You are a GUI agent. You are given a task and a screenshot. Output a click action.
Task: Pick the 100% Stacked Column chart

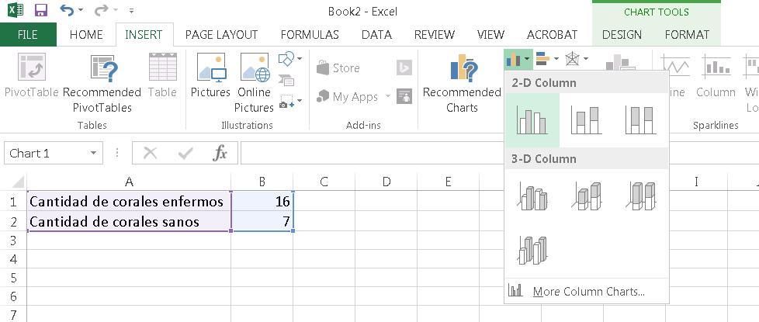click(x=640, y=120)
